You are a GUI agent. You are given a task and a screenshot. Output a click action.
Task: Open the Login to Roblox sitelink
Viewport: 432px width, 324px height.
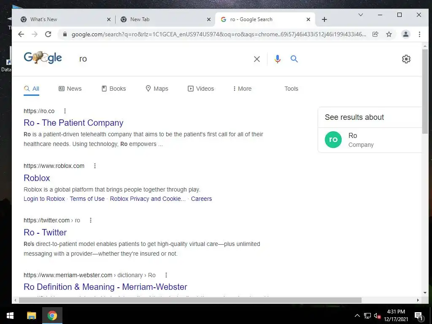pos(44,199)
